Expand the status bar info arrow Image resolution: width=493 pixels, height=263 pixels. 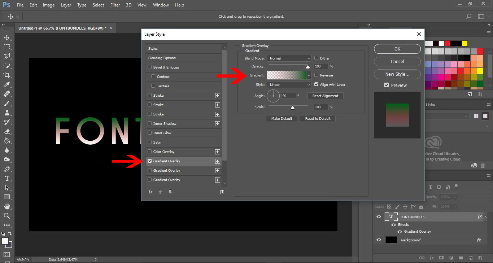(x=96, y=259)
